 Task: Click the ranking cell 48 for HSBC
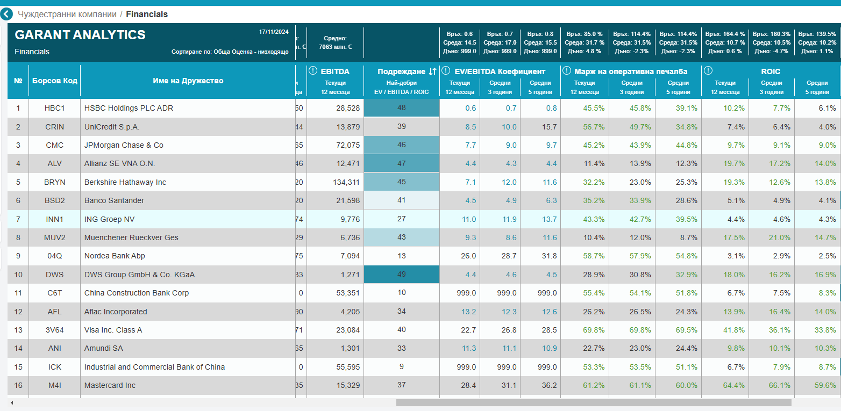tap(402, 108)
